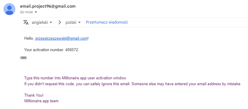Open the grzesstrzeszewski@gmail.com email link
The height and width of the screenshot is (109, 248).
pos(61,38)
